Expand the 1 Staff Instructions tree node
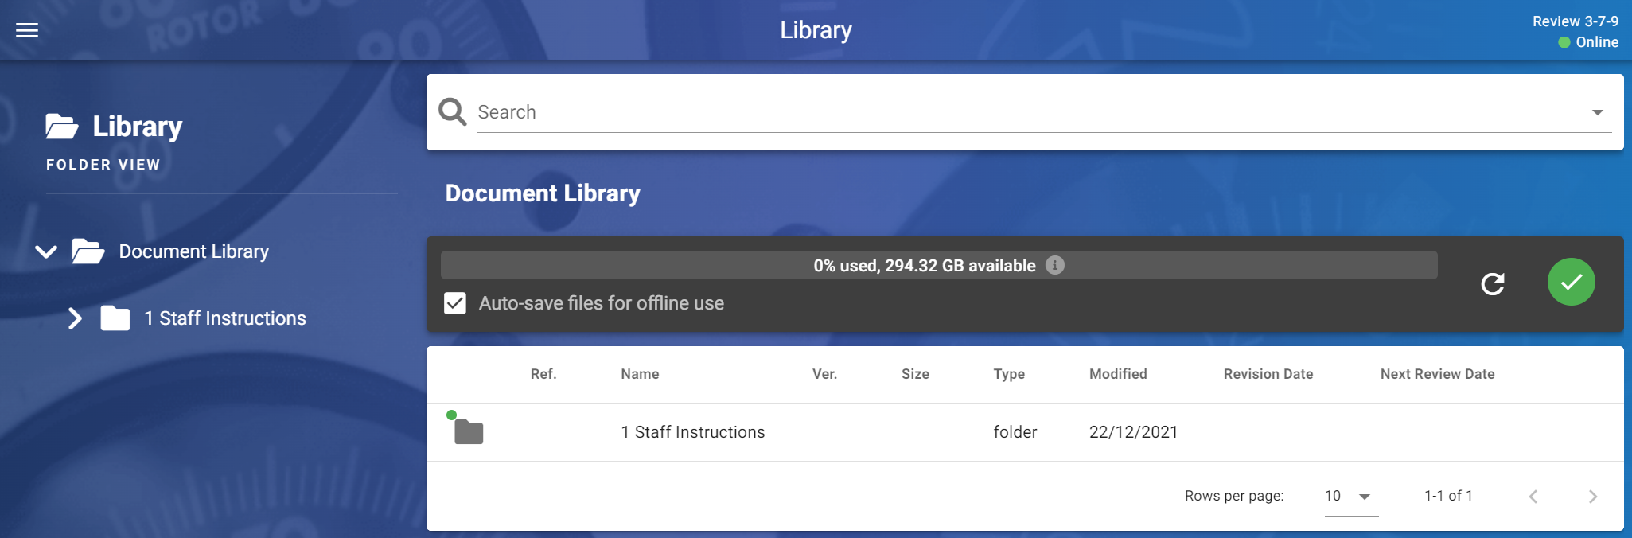The height and width of the screenshot is (538, 1632). click(x=75, y=318)
